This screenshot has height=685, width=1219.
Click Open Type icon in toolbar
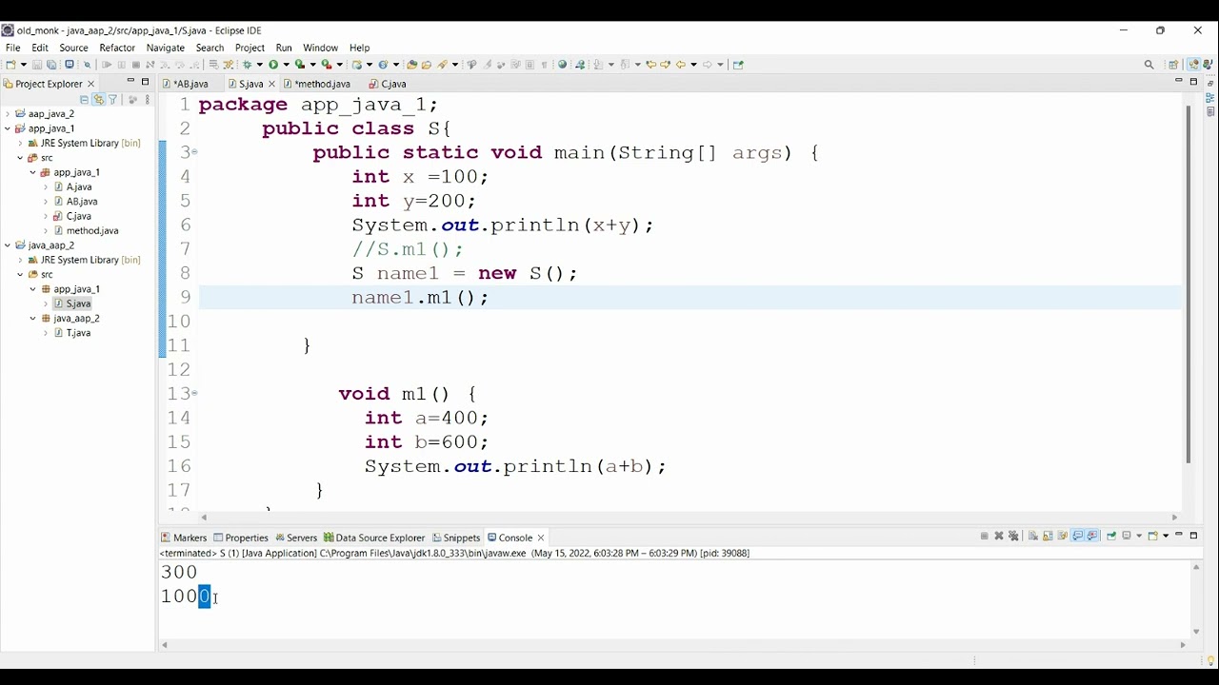click(x=411, y=65)
